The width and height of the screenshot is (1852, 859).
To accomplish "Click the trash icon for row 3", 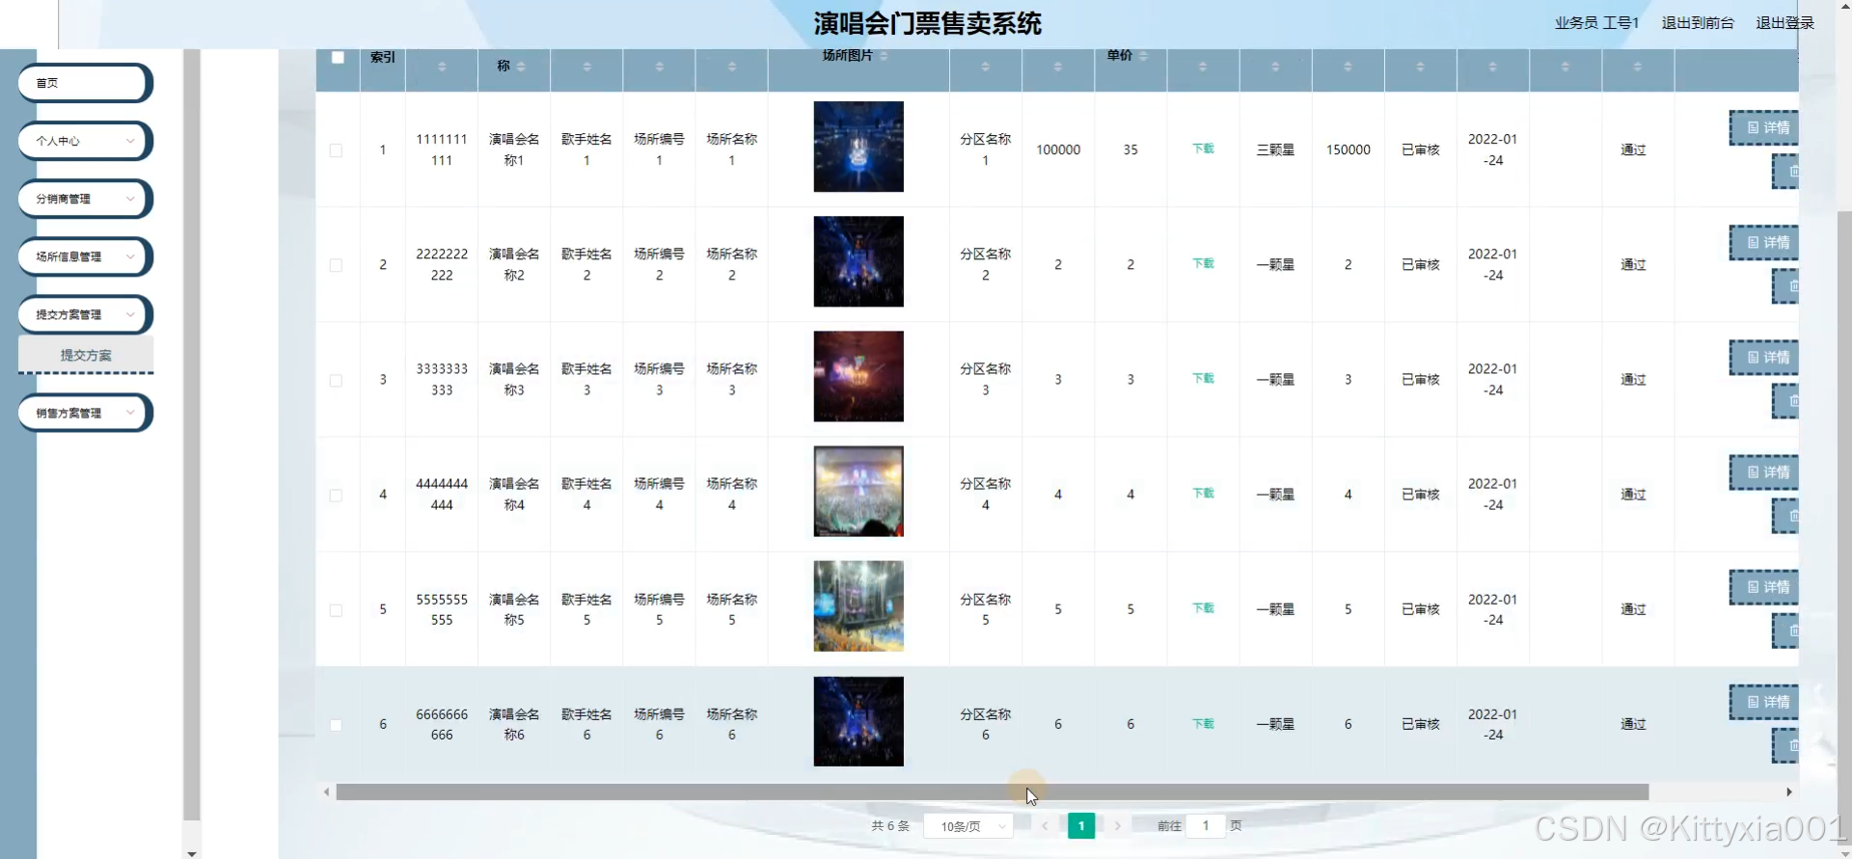I will pyautogui.click(x=1789, y=401).
